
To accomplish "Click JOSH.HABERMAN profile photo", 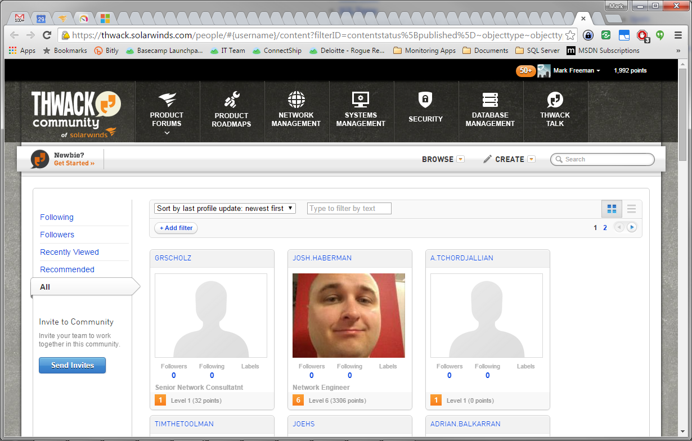I will (x=349, y=316).
